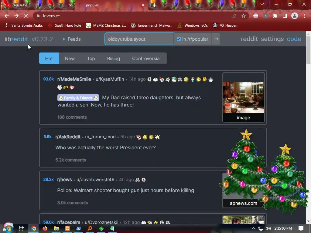This screenshot has width=311, height=233.
Task: Open VX Heaven bookmark
Action: click(x=225, y=25)
